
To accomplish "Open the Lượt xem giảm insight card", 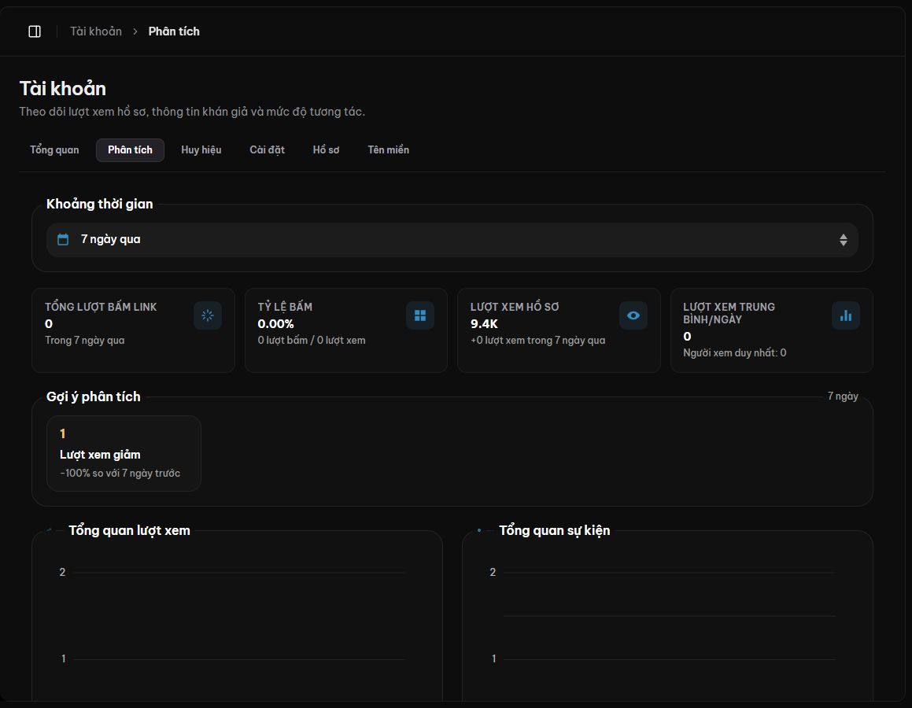I will coord(124,453).
